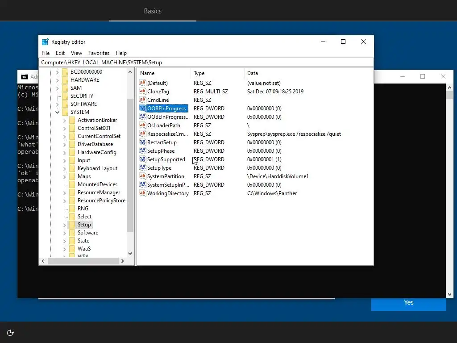
Task: Select the Keyboard Layout key
Action: pos(97,168)
